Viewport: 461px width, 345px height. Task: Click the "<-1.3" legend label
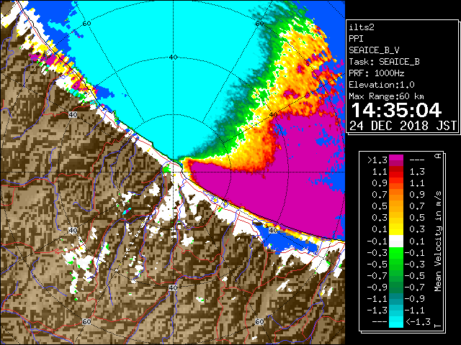418,322
